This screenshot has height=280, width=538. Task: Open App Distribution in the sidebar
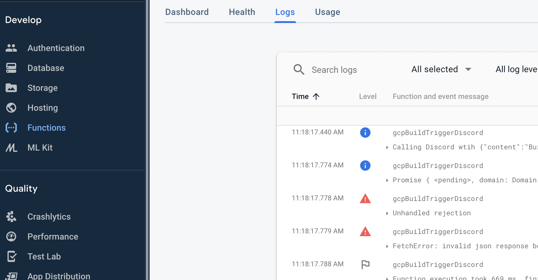tap(59, 276)
